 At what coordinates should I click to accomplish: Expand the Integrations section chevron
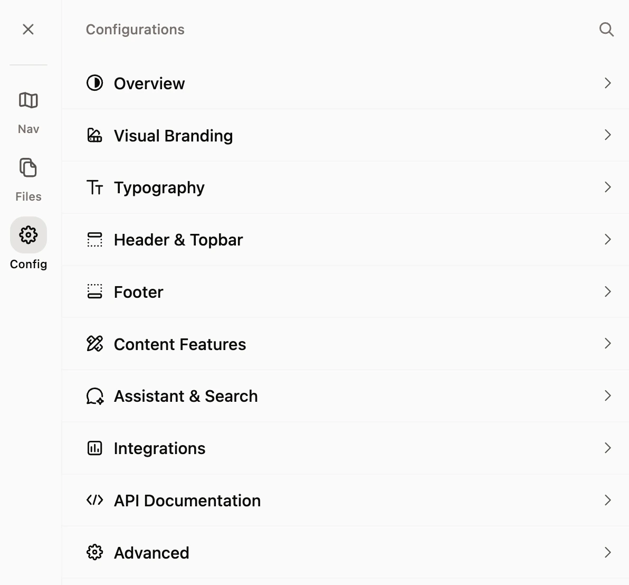[x=607, y=448]
